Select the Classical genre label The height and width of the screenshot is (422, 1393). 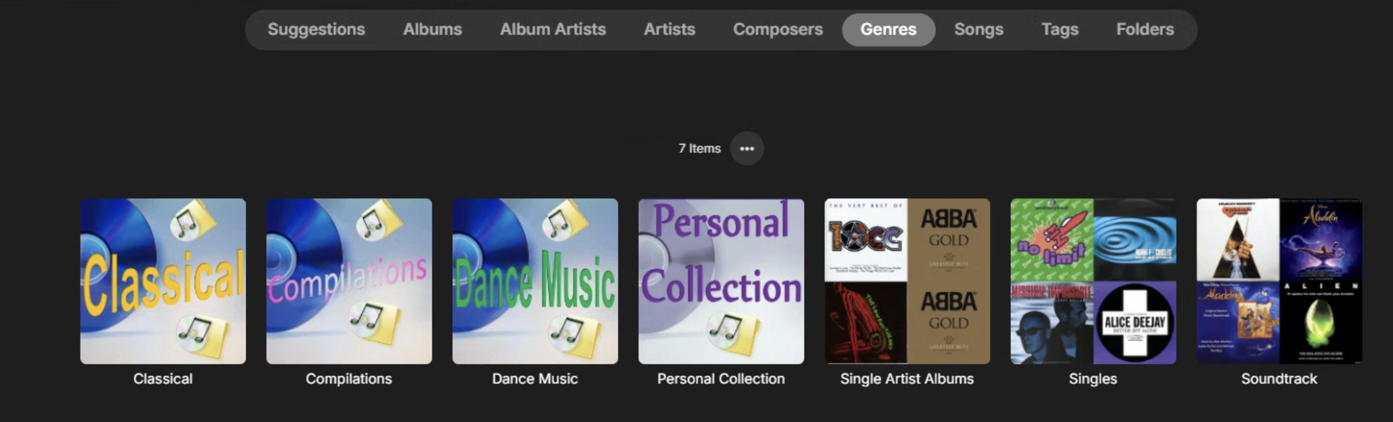point(162,379)
